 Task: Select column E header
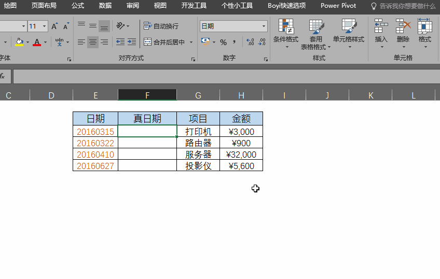pyautogui.click(x=95, y=95)
